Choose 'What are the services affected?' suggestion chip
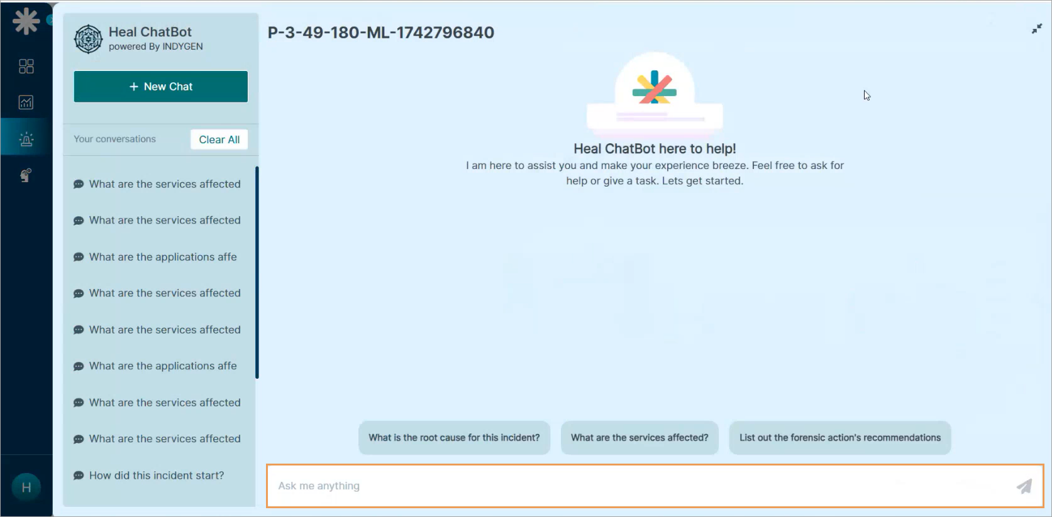This screenshot has width=1052, height=517. pyautogui.click(x=640, y=438)
